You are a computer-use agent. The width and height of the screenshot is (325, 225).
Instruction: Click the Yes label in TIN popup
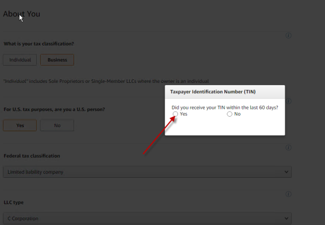coord(184,114)
